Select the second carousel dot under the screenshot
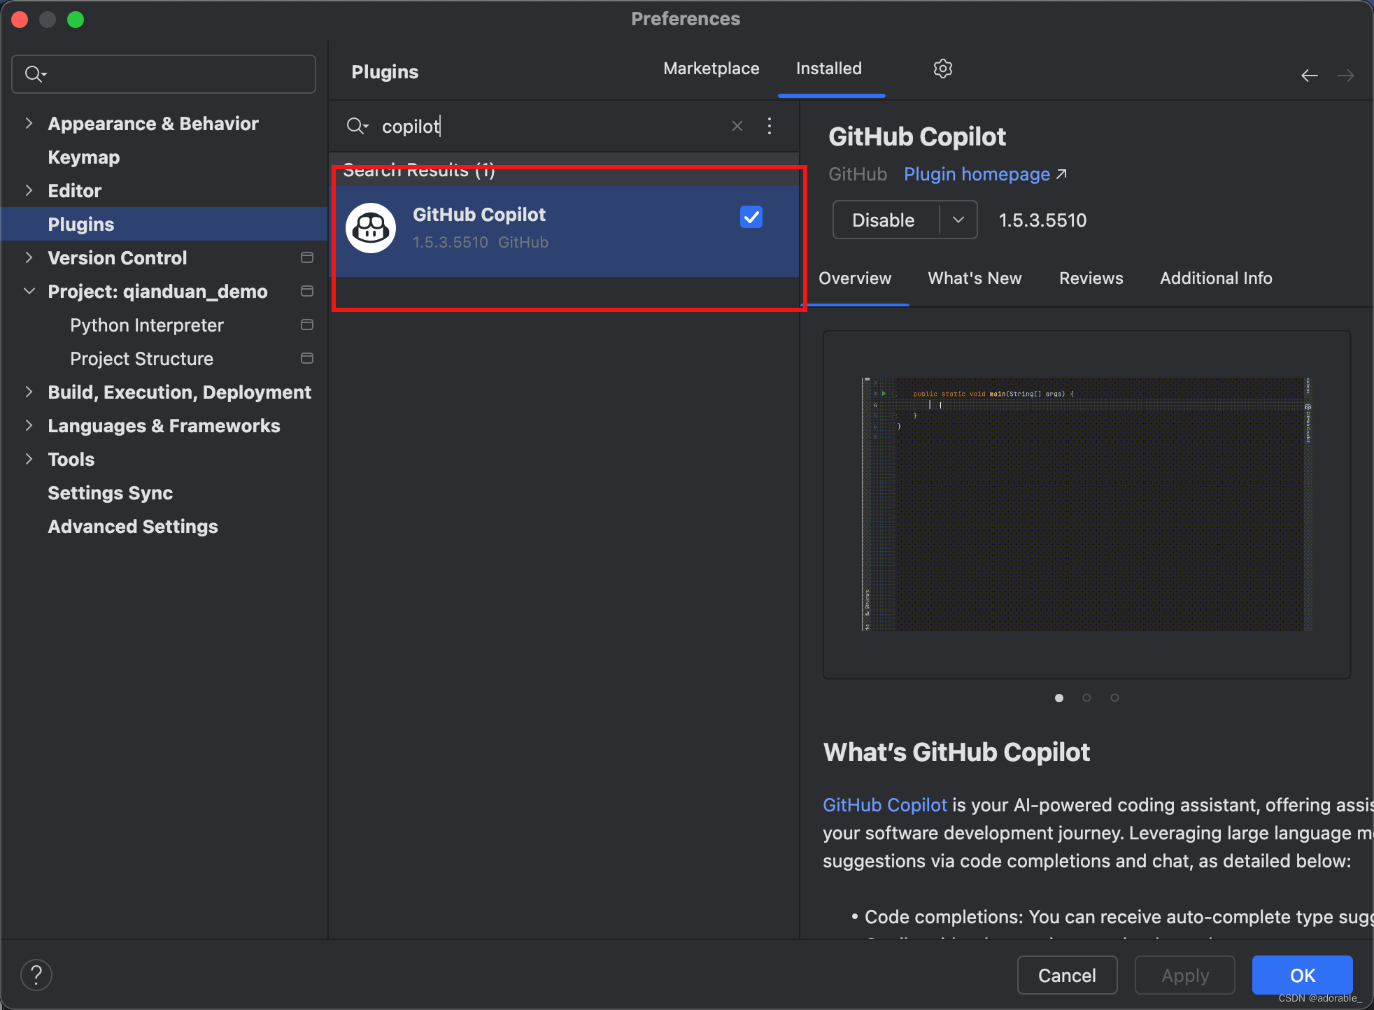The height and width of the screenshot is (1010, 1374). [1086, 697]
